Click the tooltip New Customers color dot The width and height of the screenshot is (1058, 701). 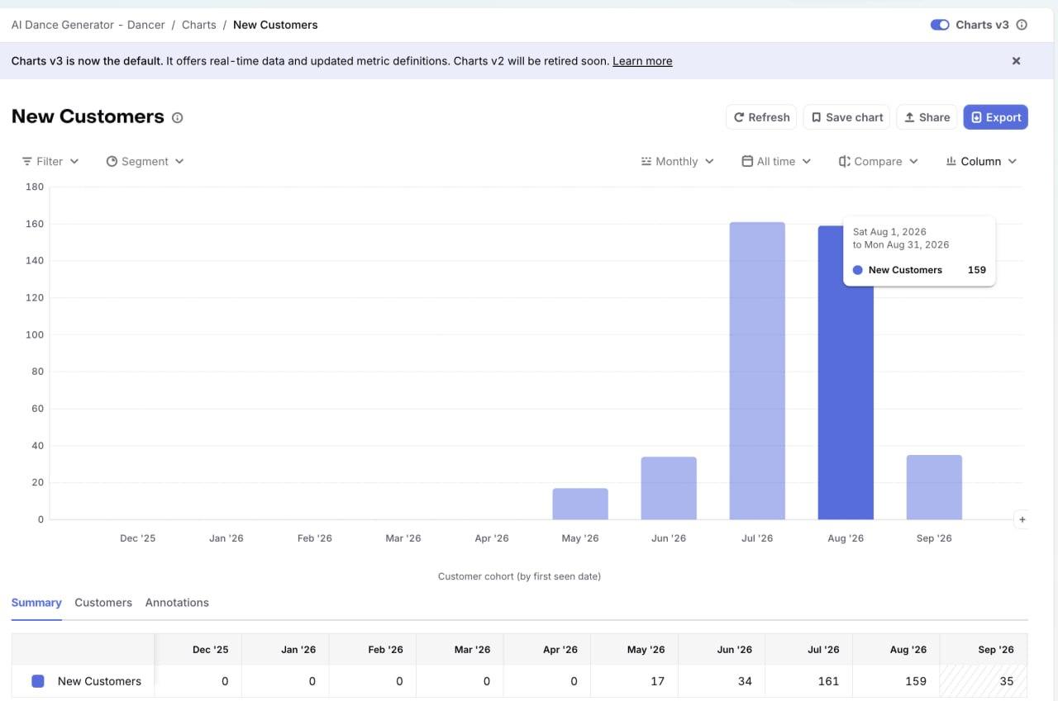pyautogui.click(x=857, y=270)
